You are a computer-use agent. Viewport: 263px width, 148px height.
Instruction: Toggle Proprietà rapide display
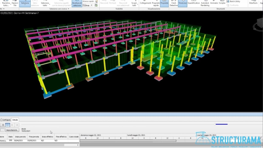pyautogui.click(x=156, y=3)
